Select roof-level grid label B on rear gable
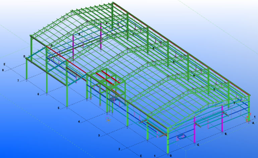 click(79, 34)
